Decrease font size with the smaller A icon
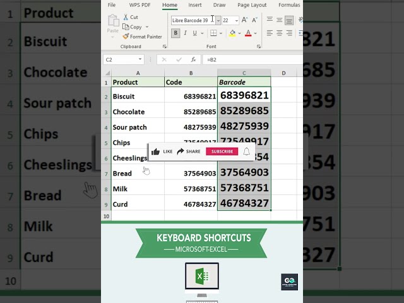404x303 pixels. click(x=254, y=20)
